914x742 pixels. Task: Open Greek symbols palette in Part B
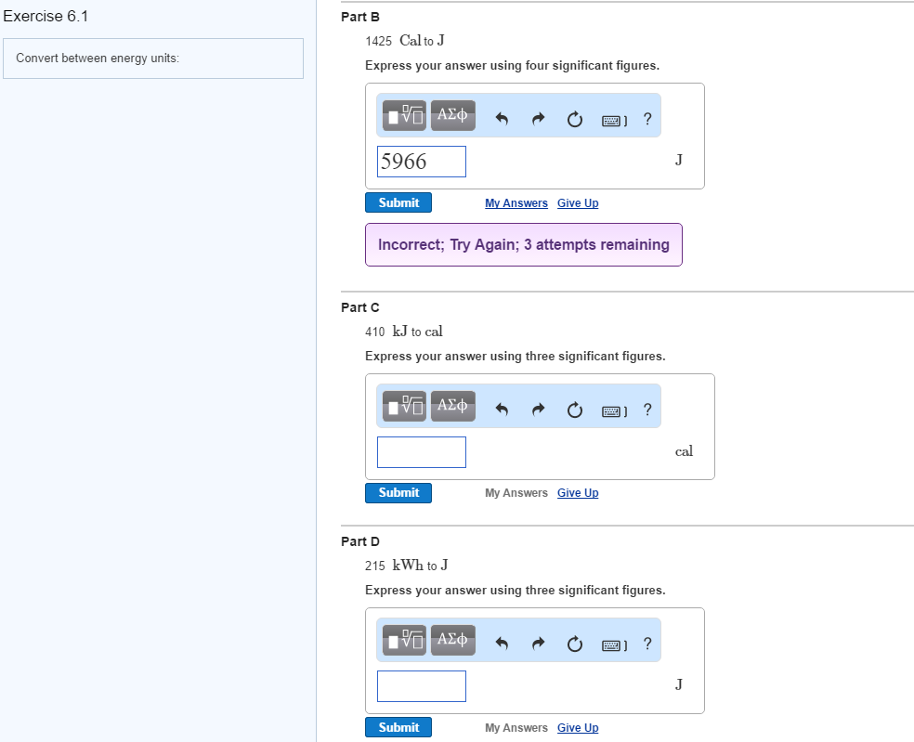(x=452, y=116)
